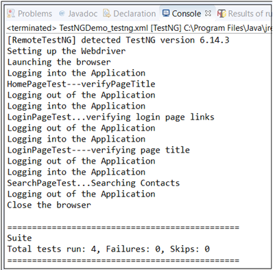Click the RemoteTestNG detected version line
This screenshot has width=275, height=270.
[118, 41]
